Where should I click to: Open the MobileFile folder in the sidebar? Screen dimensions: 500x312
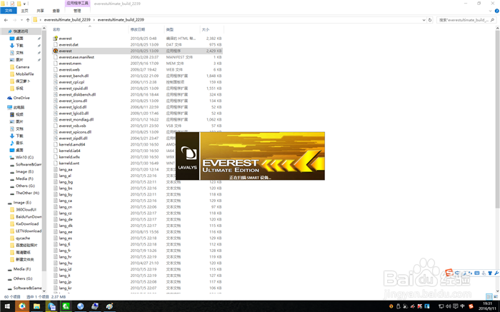pyautogui.click(x=24, y=74)
